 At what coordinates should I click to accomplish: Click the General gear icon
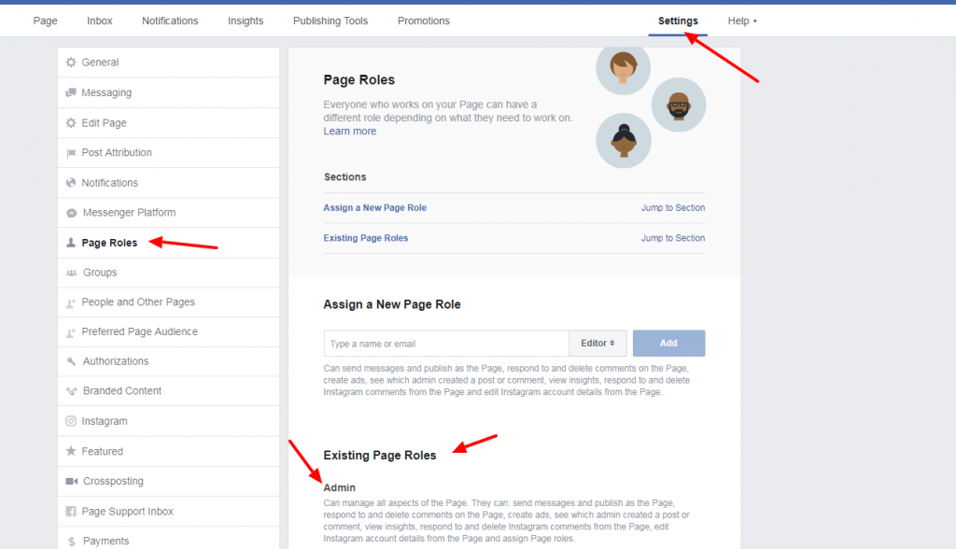pyautogui.click(x=71, y=63)
